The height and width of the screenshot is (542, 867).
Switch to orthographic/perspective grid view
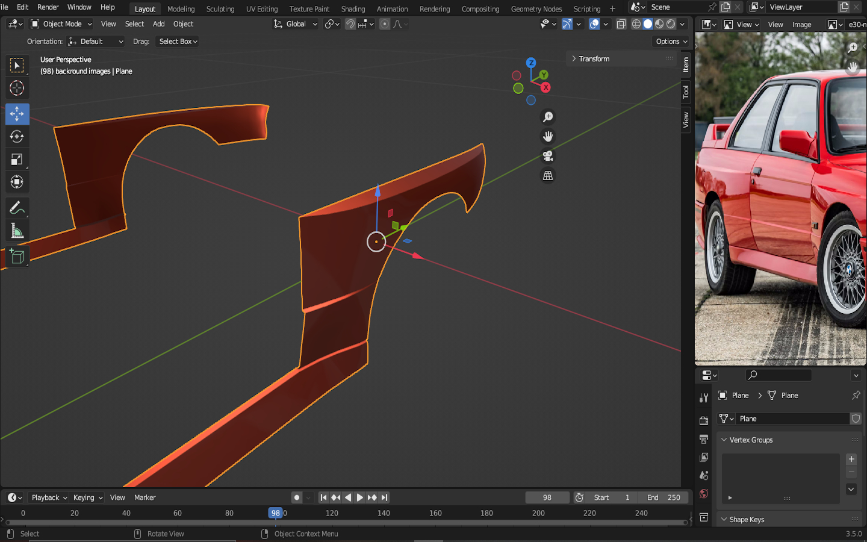point(548,176)
